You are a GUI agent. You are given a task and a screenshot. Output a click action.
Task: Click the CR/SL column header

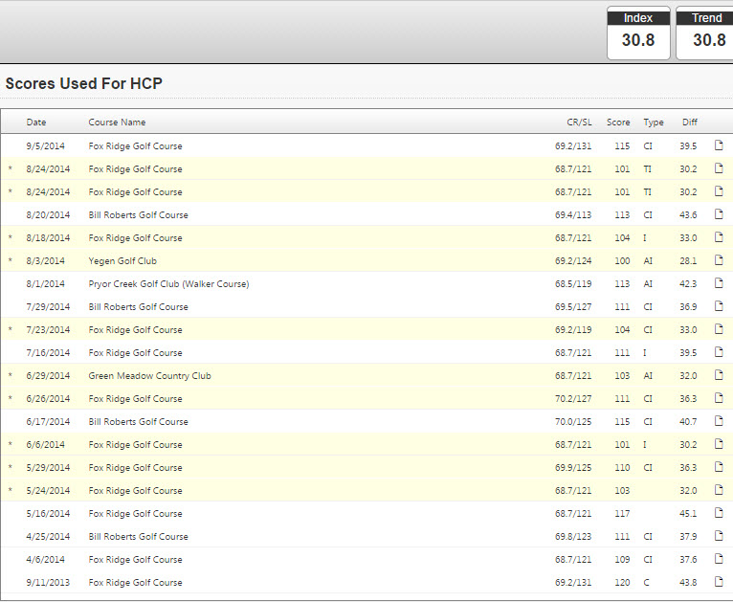click(579, 123)
